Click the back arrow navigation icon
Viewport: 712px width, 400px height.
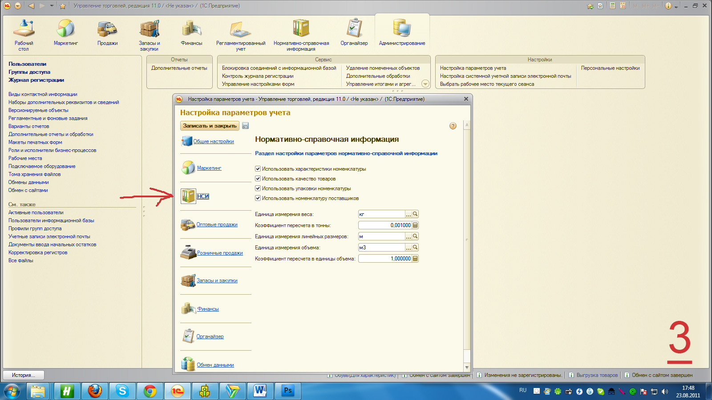tap(31, 6)
